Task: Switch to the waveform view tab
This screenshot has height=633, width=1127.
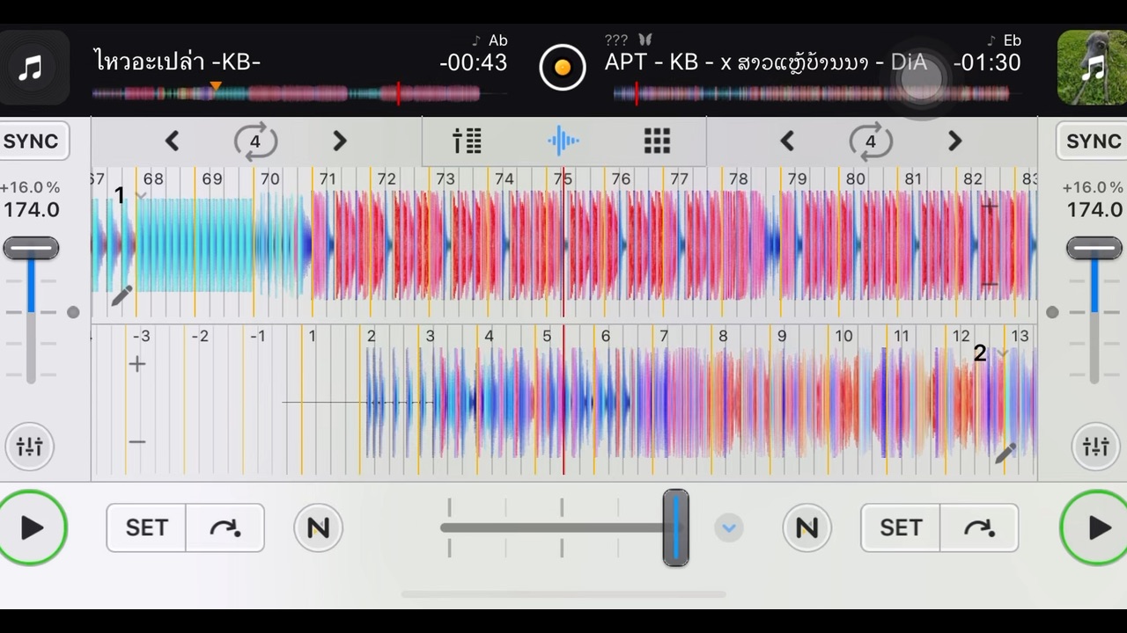Action: (x=563, y=141)
